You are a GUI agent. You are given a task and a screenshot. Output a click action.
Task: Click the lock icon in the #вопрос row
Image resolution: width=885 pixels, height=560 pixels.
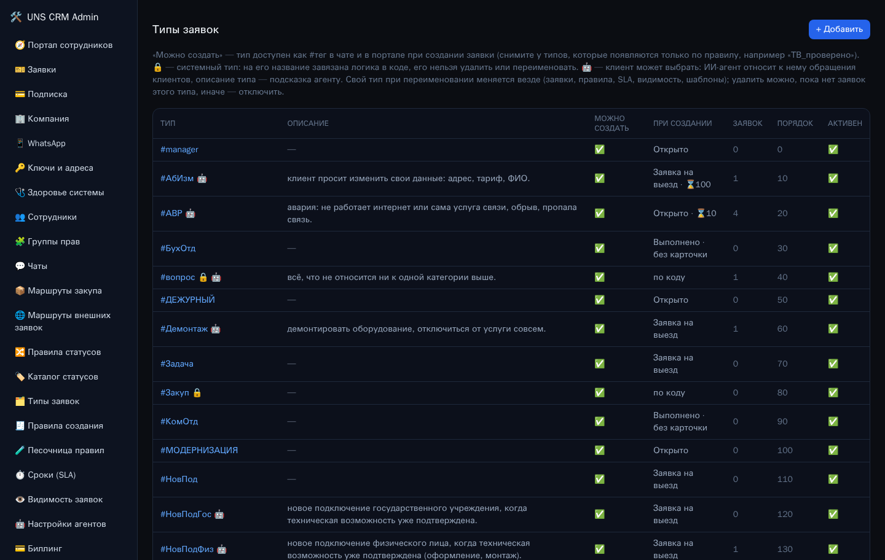[203, 277]
